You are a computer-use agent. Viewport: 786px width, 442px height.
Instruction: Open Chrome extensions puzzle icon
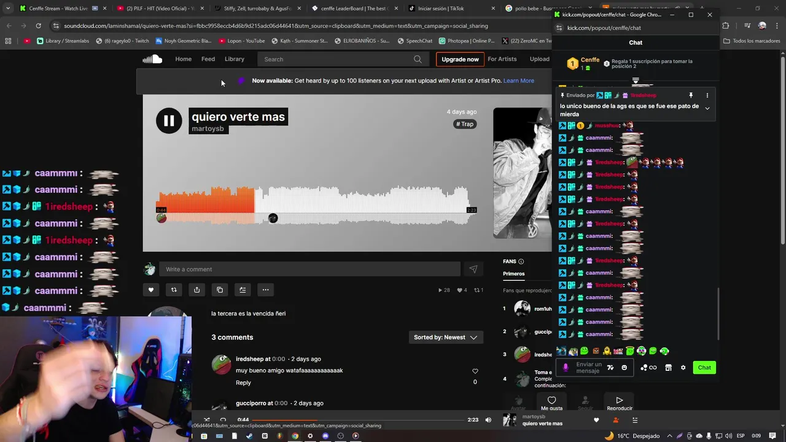[x=726, y=26]
